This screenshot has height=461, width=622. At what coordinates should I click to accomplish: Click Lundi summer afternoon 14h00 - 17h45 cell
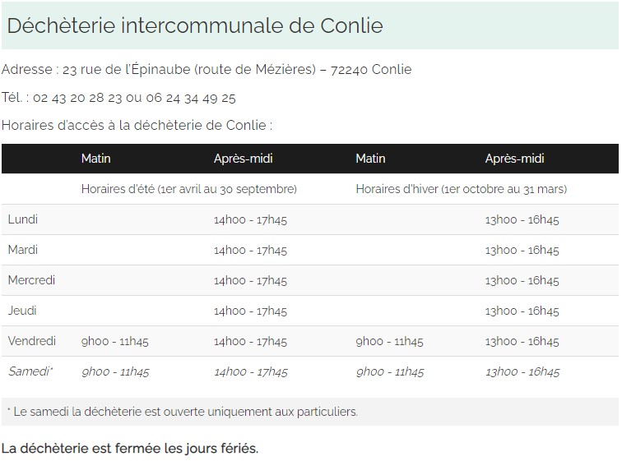tap(250, 219)
